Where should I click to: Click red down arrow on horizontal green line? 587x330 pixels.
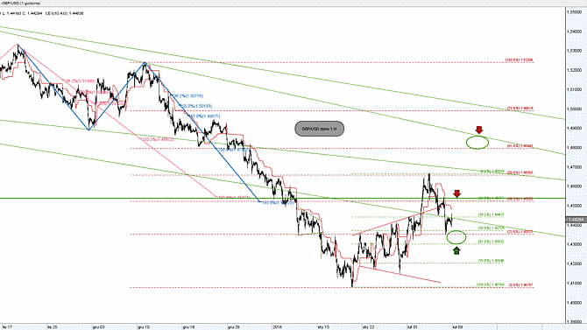[x=456, y=193]
